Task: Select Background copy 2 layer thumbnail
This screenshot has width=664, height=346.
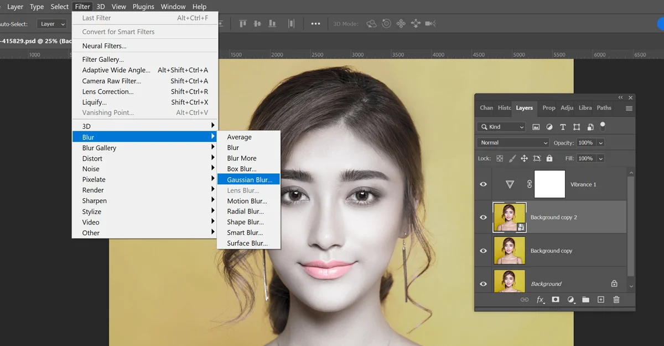Action: click(x=509, y=217)
